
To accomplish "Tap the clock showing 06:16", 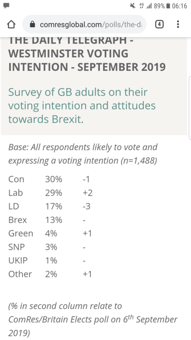I will [x=179, y=6].
